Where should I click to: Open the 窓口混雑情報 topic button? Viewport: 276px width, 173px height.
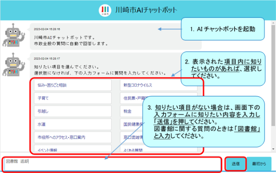click(x=131, y=137)
